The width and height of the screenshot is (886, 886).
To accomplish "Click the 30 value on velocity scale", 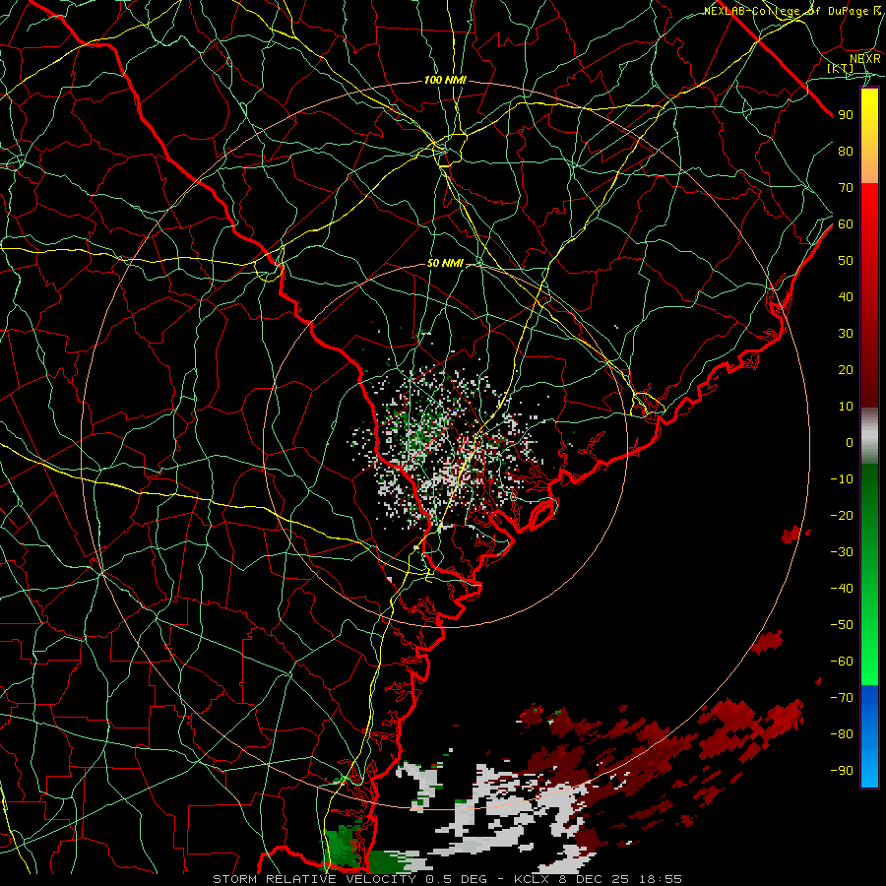I will [846, 334].
